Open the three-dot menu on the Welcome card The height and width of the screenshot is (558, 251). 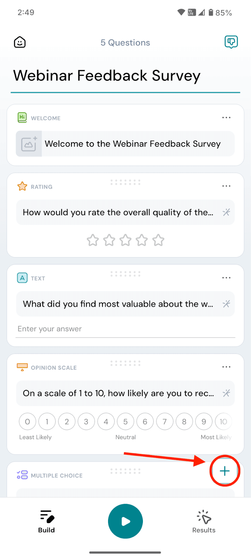(226, 118)
